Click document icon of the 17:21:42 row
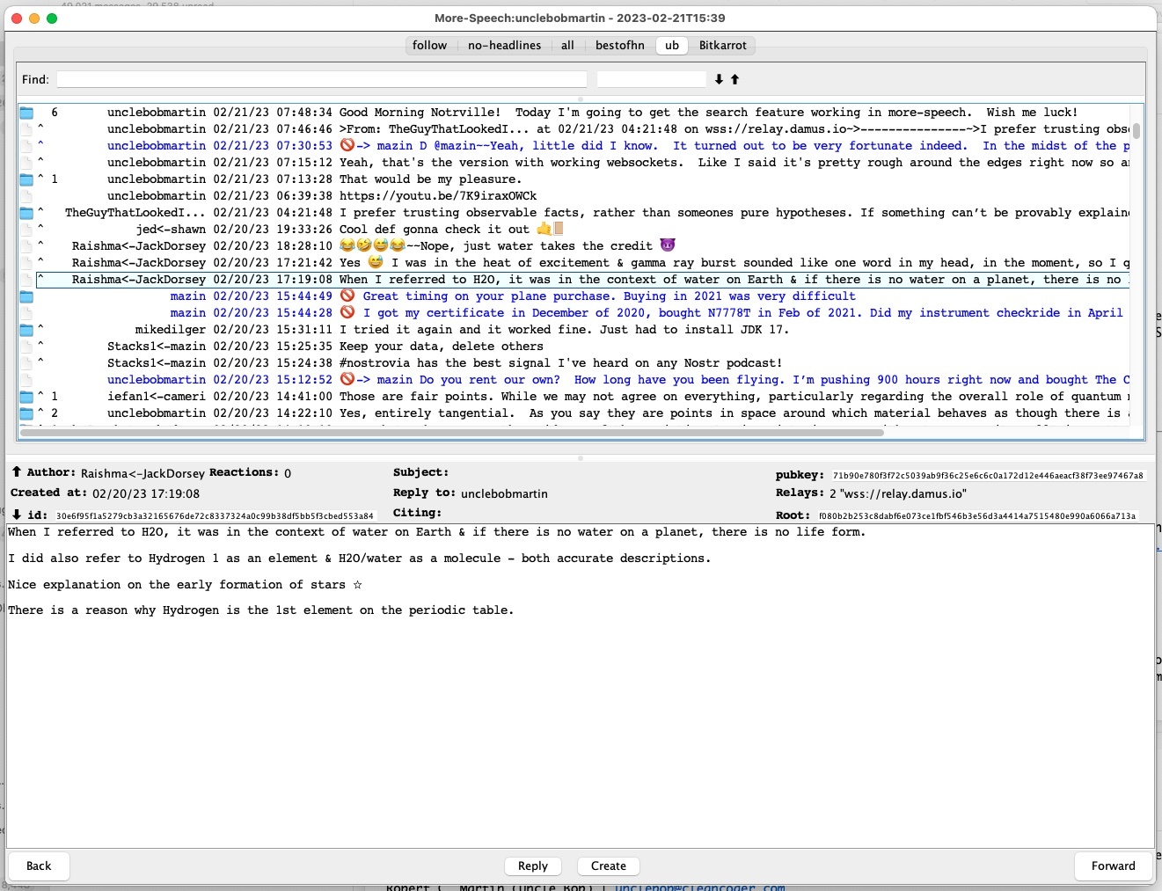Image resolution: width=1162 pixels, height=891 pixels. click(26, 263)
